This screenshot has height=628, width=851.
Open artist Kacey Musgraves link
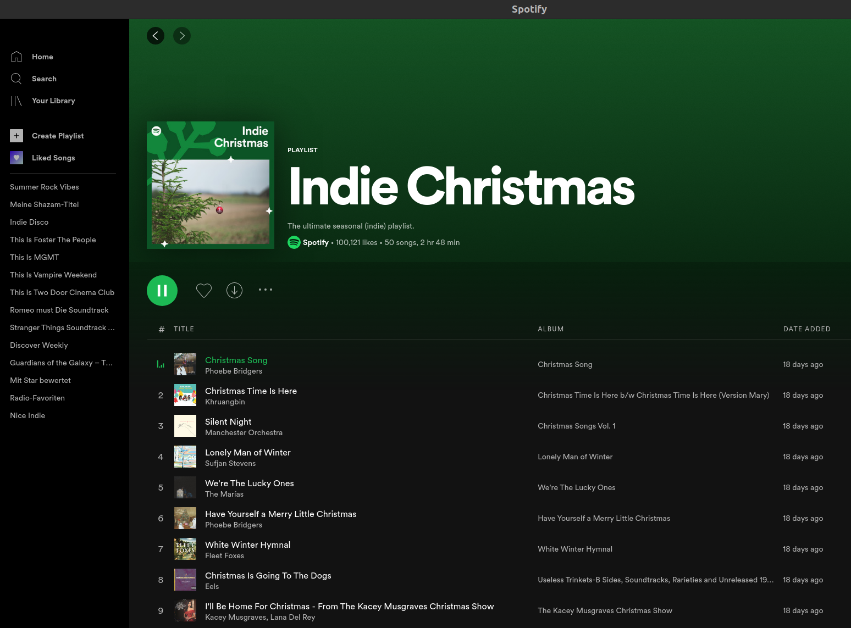(x=235, y=617)
